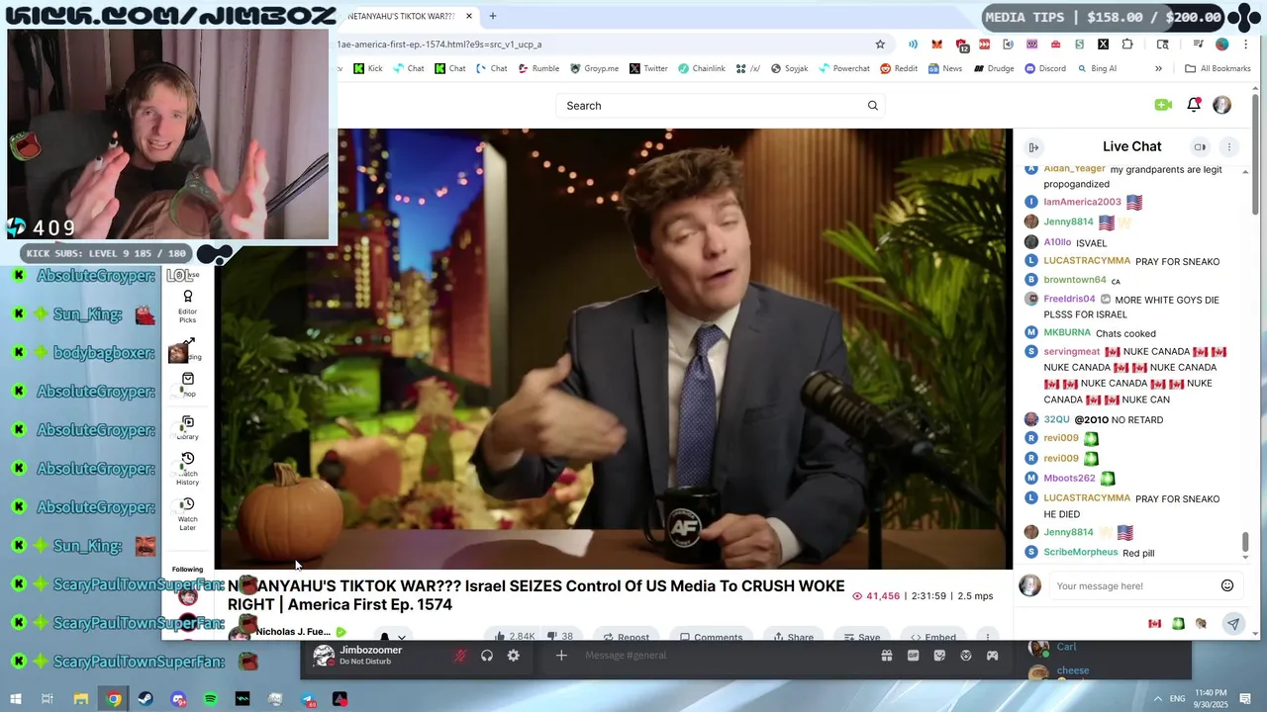Open File Explorer from the taskbar

tap(81, 699)
